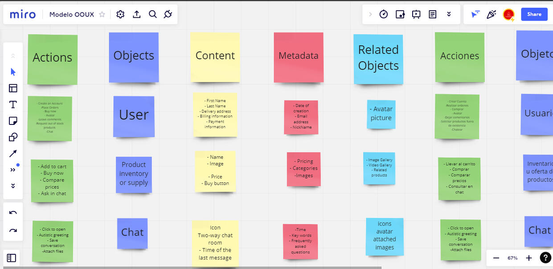Click the search icon near board name

pos(153,14)
